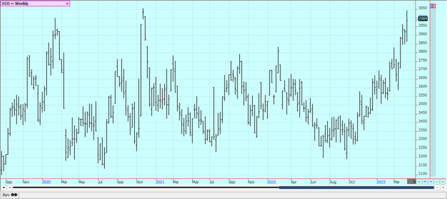Click the 2022 year label on the time axis

point(272,182)
